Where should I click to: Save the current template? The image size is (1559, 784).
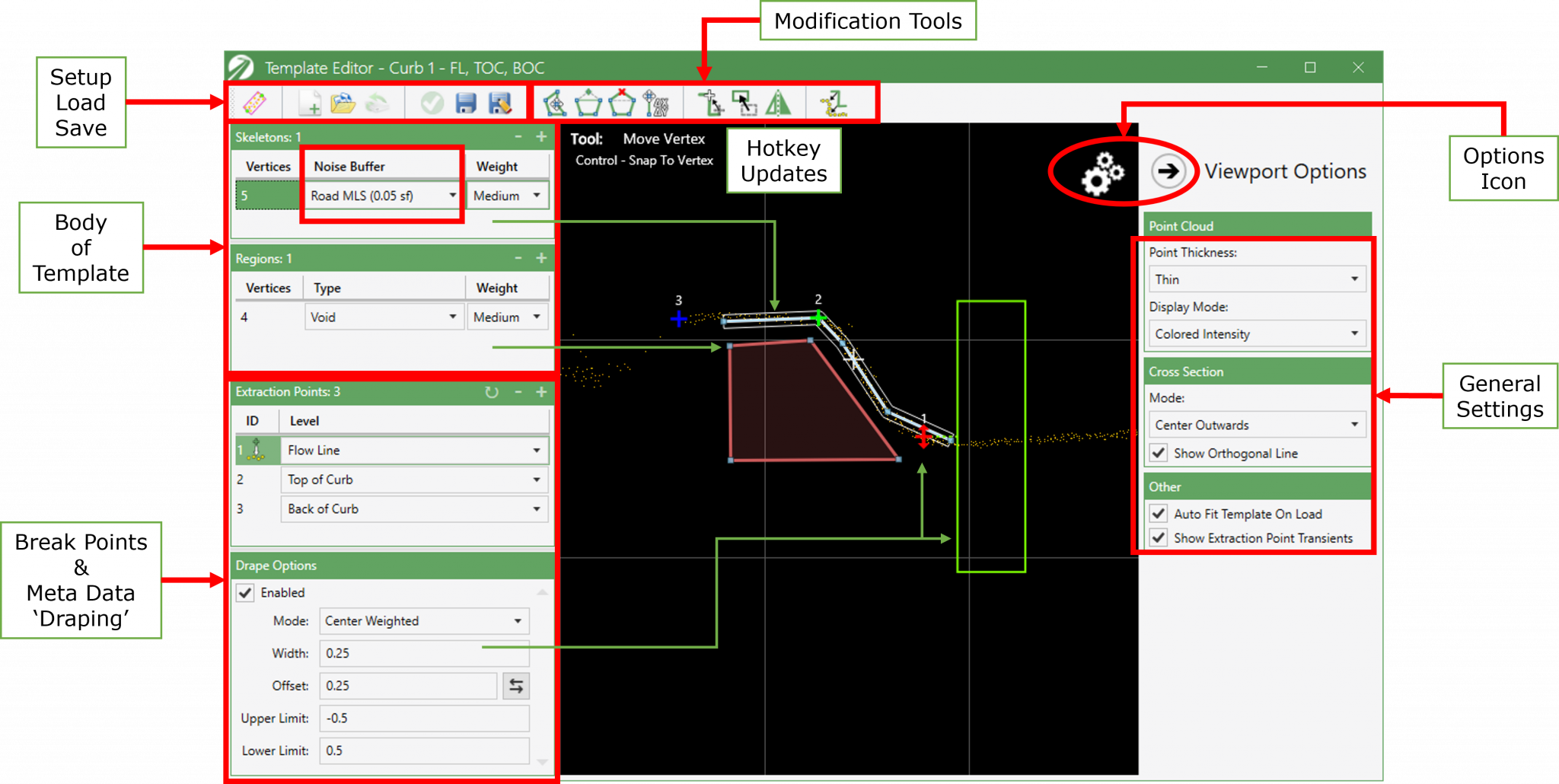465,103
